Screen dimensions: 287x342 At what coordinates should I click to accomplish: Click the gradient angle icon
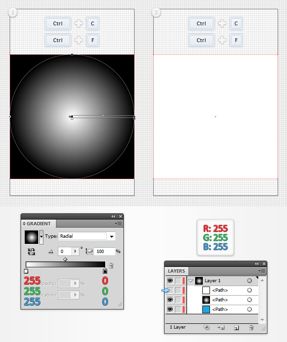51,252
